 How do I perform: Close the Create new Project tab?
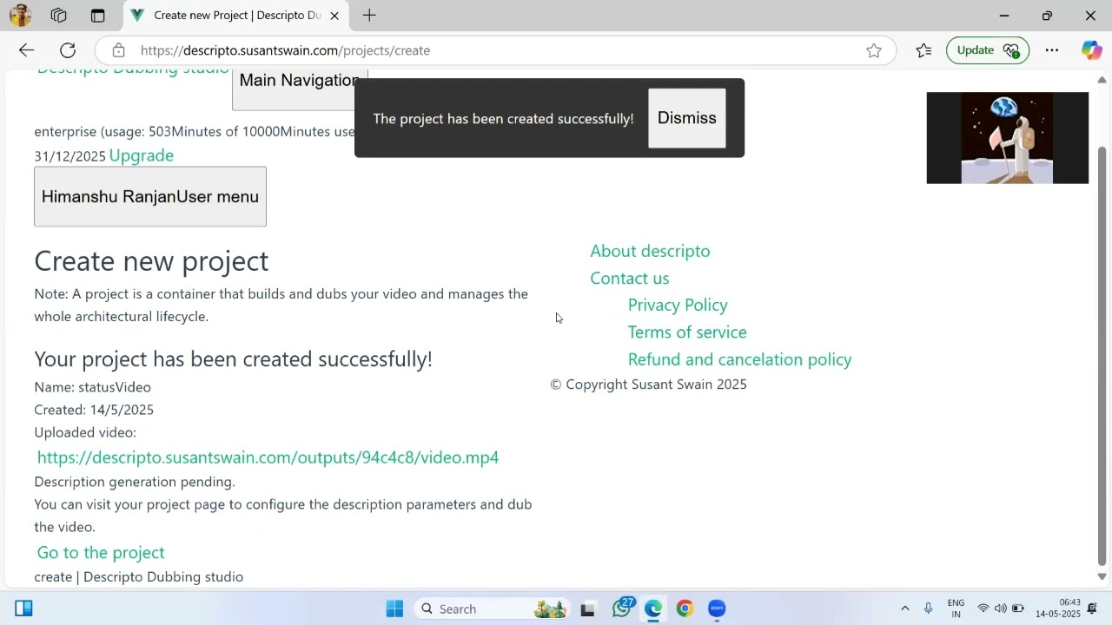(x=334, y=16)
